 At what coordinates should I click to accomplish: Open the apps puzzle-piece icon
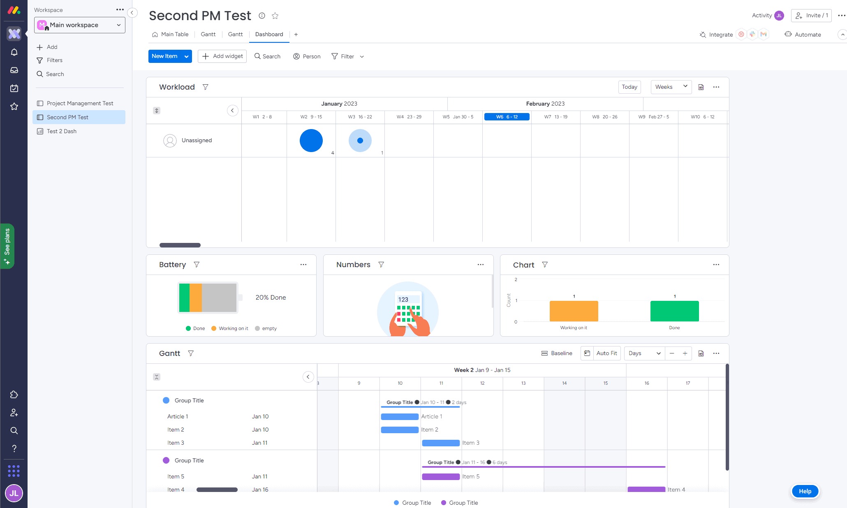14,395
